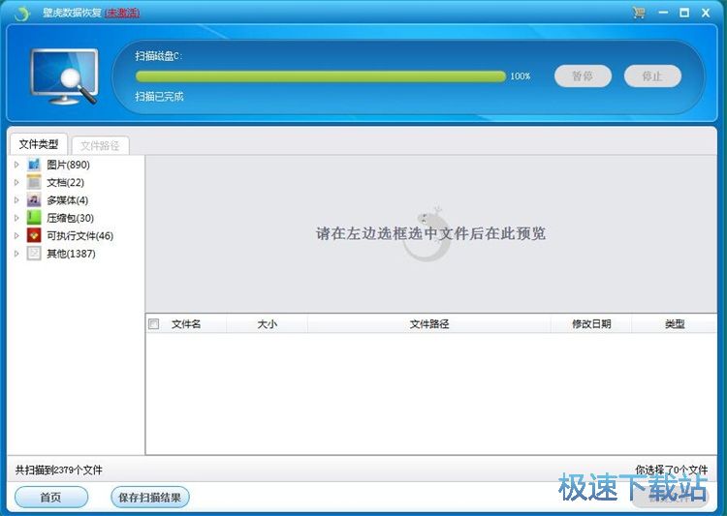
Task: Switch to the 文件路径 tab
Action: click(100, 145)
